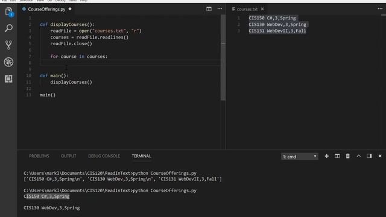Switch to the PROBLEMS panel tab

coord(39,156)
